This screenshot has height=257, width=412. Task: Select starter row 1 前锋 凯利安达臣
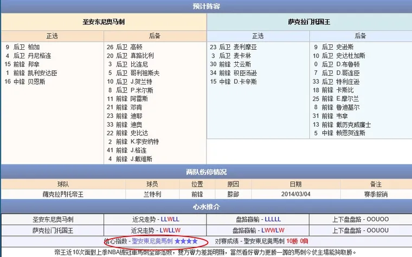click(31, 73)
